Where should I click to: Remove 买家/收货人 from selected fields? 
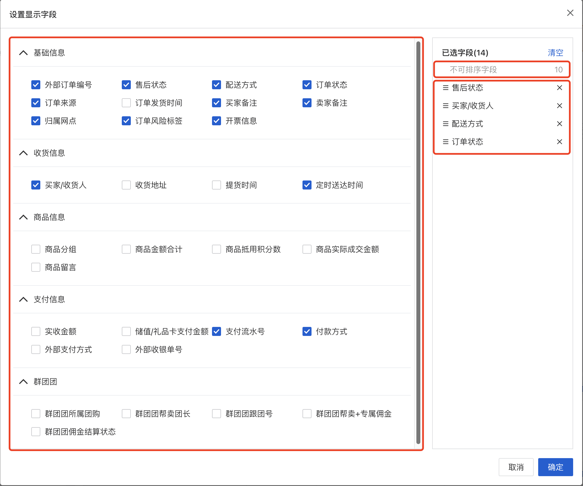559,106
